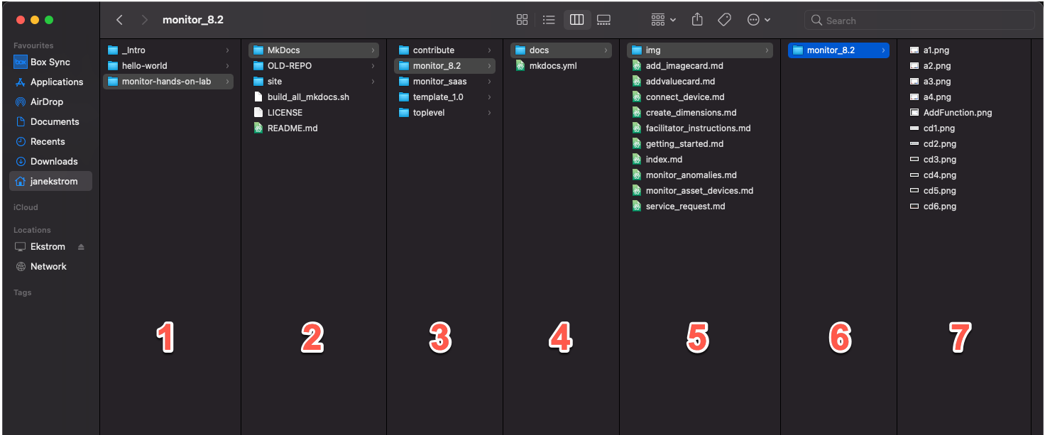Switch to gallery view
Image resolution: width=1045 pixels, height=435 pixels.
tap(603, 20)
